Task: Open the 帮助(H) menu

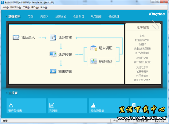Action: coord(44,7)
